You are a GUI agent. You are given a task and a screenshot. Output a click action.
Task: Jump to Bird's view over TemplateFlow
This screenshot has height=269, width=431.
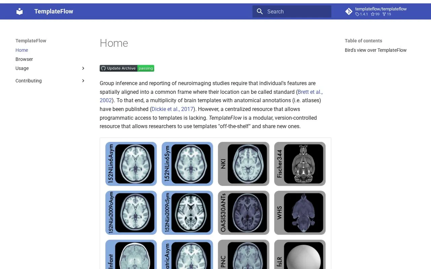pyautogui.click(x=376, y=50)
